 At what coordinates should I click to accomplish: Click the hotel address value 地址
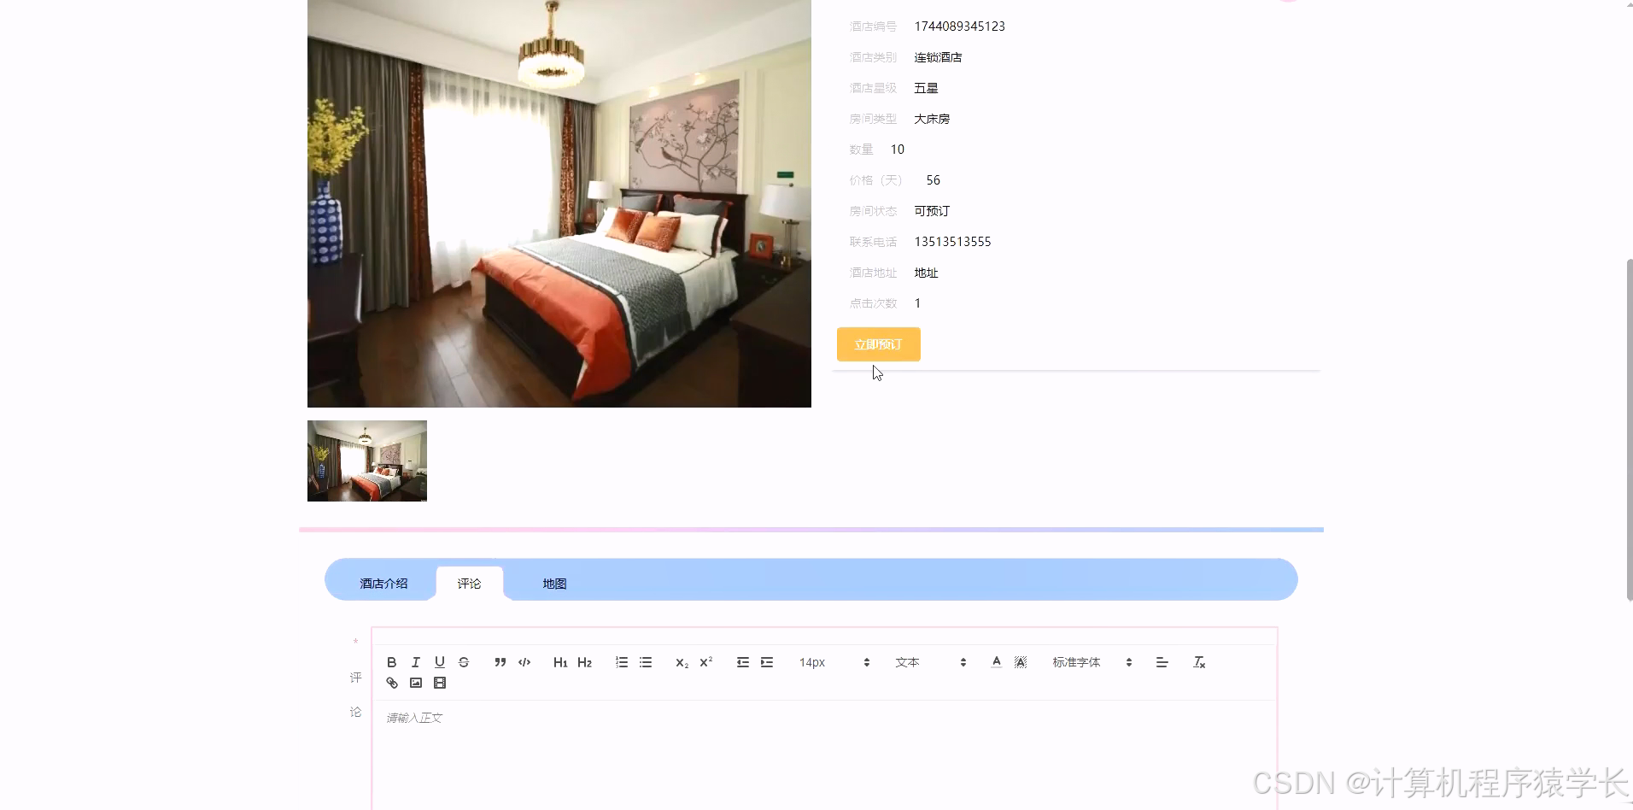tap(926, 273)
